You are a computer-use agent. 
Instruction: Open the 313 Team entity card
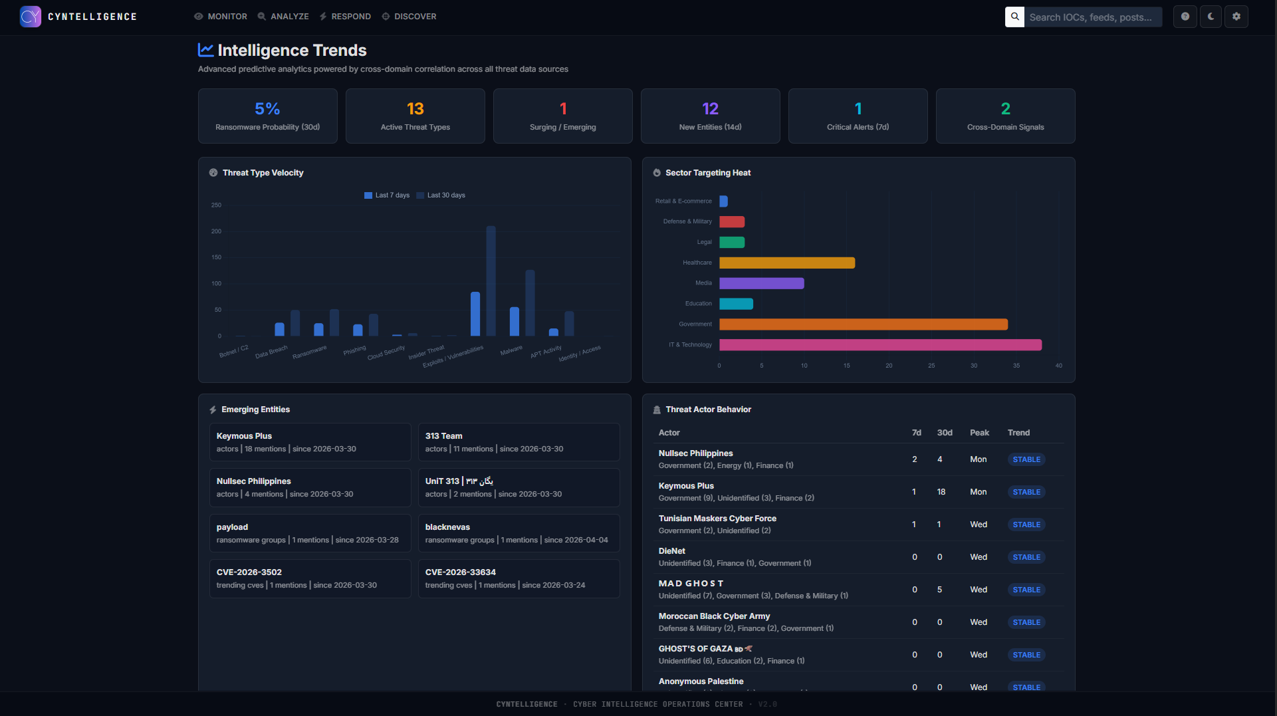[519, 442]
